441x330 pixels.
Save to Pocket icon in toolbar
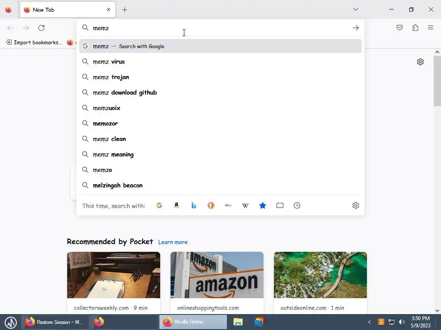(x=399, y=27)
